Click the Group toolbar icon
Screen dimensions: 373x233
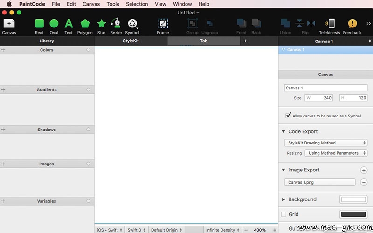pyautogui.click(x=193, y=27)
